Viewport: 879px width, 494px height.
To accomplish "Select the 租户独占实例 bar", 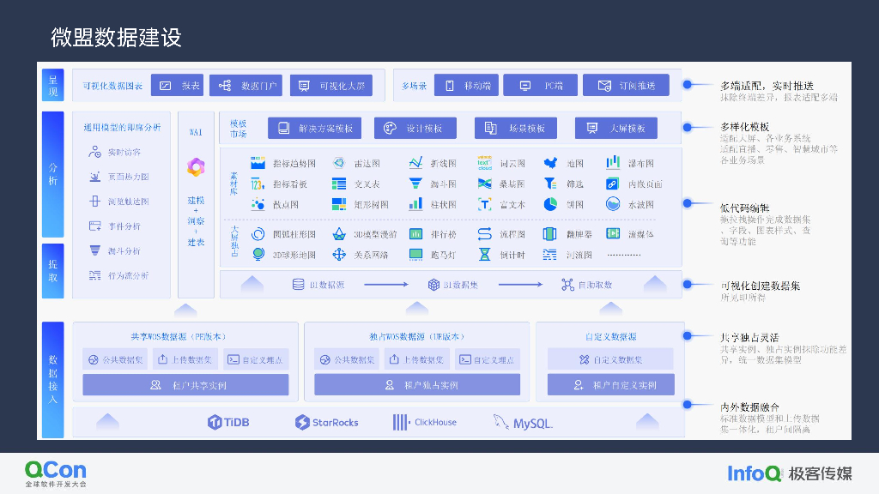I will (x=417, y=385).
